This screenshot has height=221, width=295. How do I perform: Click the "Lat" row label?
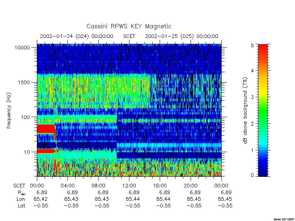21,206
